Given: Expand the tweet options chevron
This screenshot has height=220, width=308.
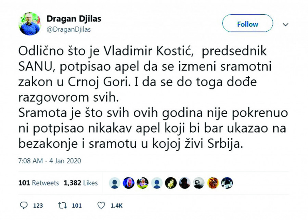Looking at the screenshot, I should (x=285, y=25).
